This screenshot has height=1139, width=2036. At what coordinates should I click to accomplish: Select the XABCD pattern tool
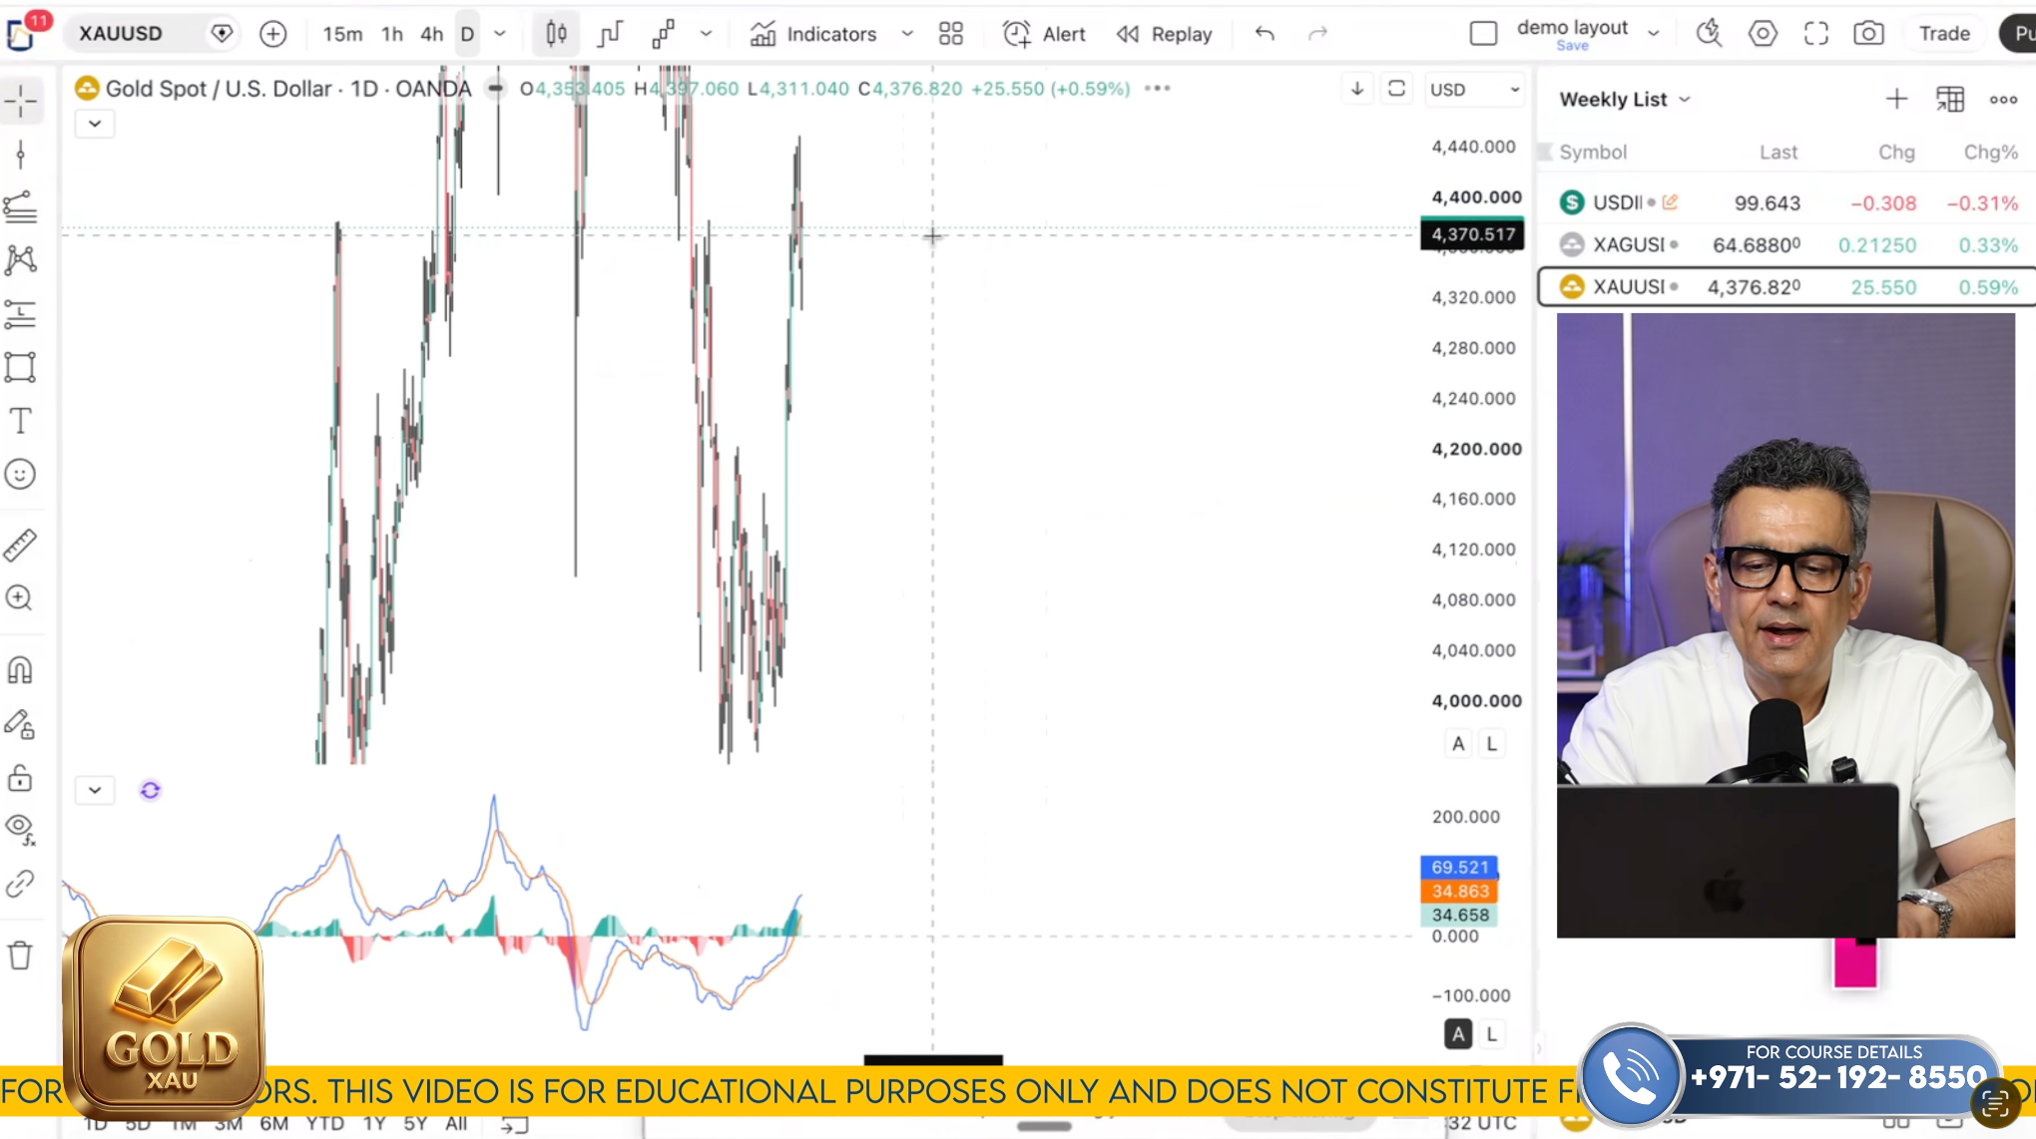20,260
